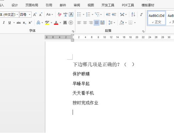Show paragraph marks toggle
Image resolution: width=174 pixels, height=133 pixels.
pos(141,14)
